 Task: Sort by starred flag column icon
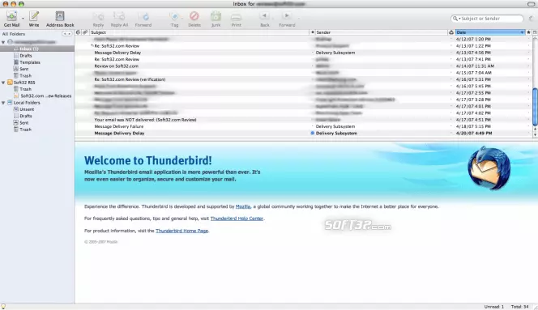pyautogui.click(x=529, y=32)
